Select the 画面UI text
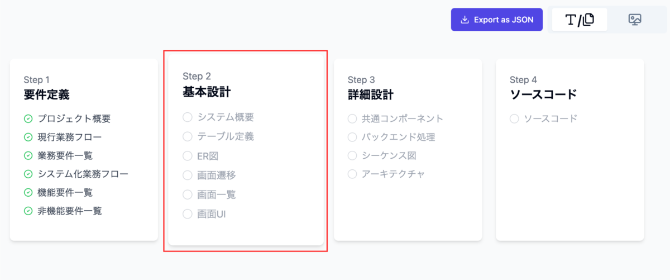Screen dimensions: 670x280 click(x=212, y=213)
